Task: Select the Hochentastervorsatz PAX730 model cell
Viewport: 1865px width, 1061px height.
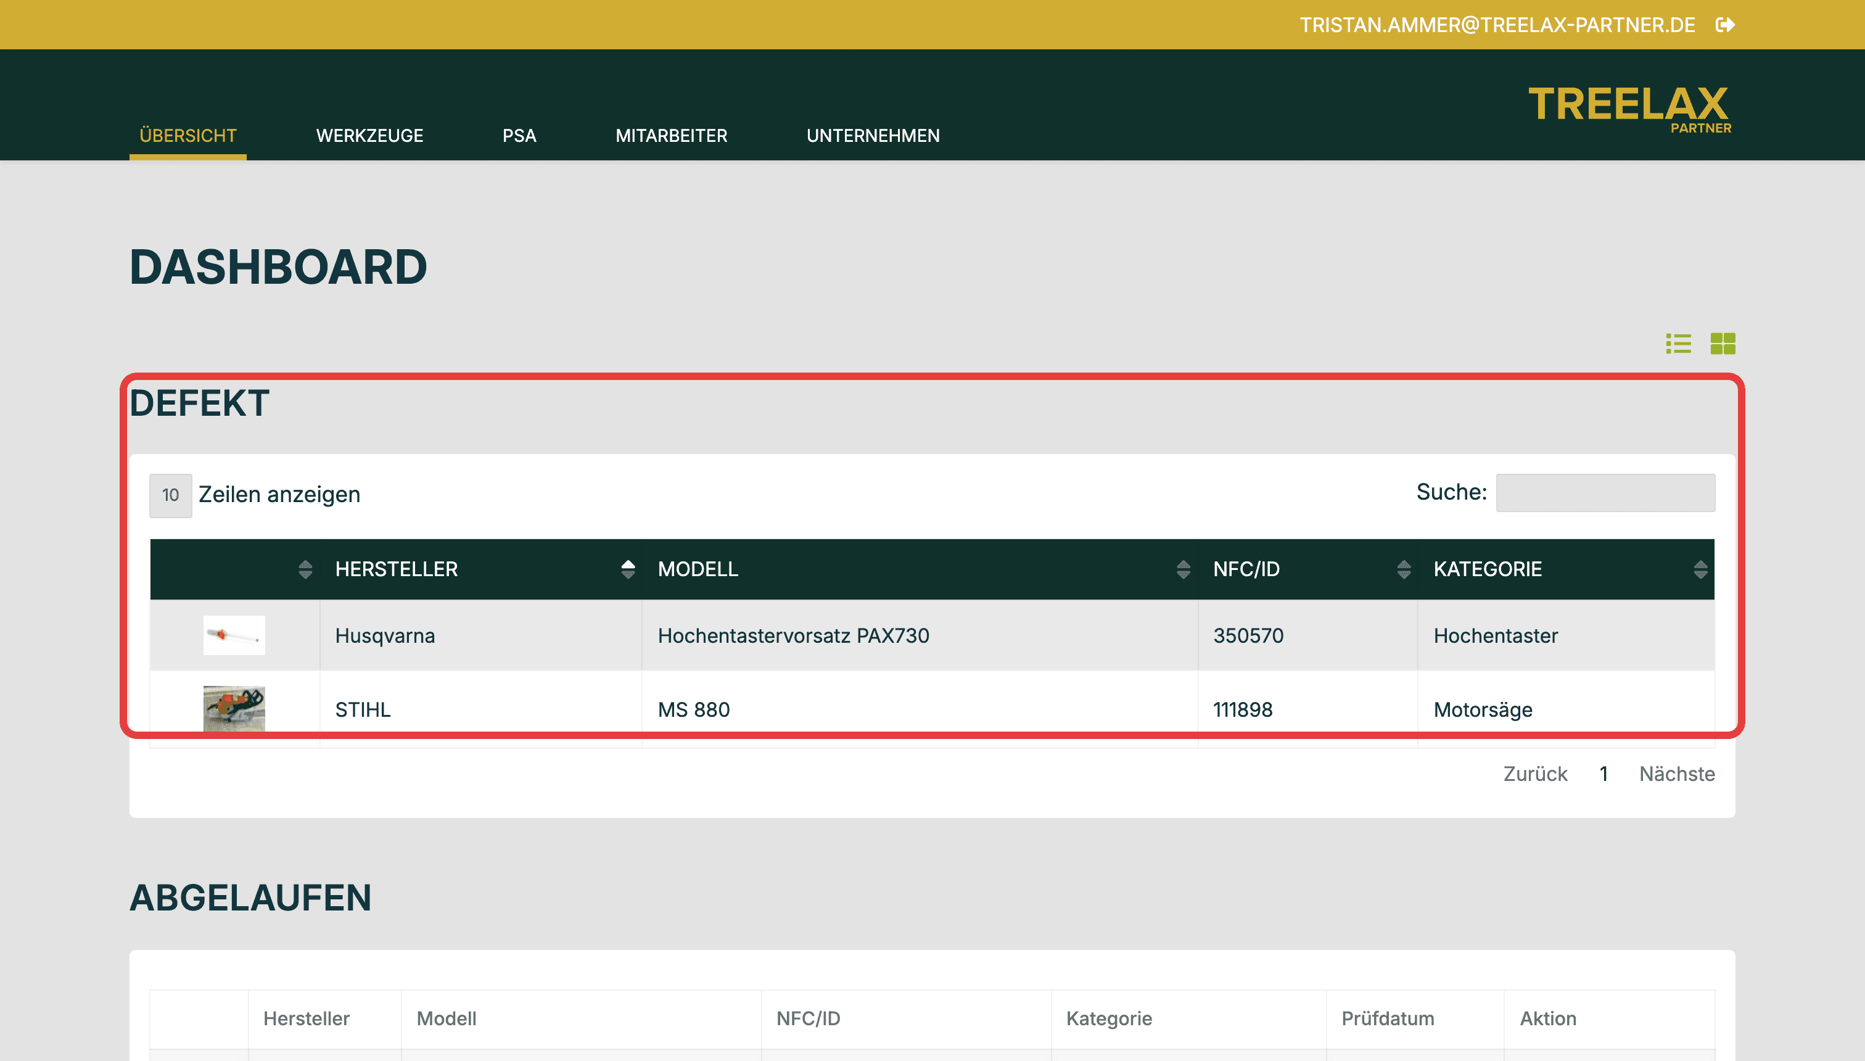Action: pos(920,635)
